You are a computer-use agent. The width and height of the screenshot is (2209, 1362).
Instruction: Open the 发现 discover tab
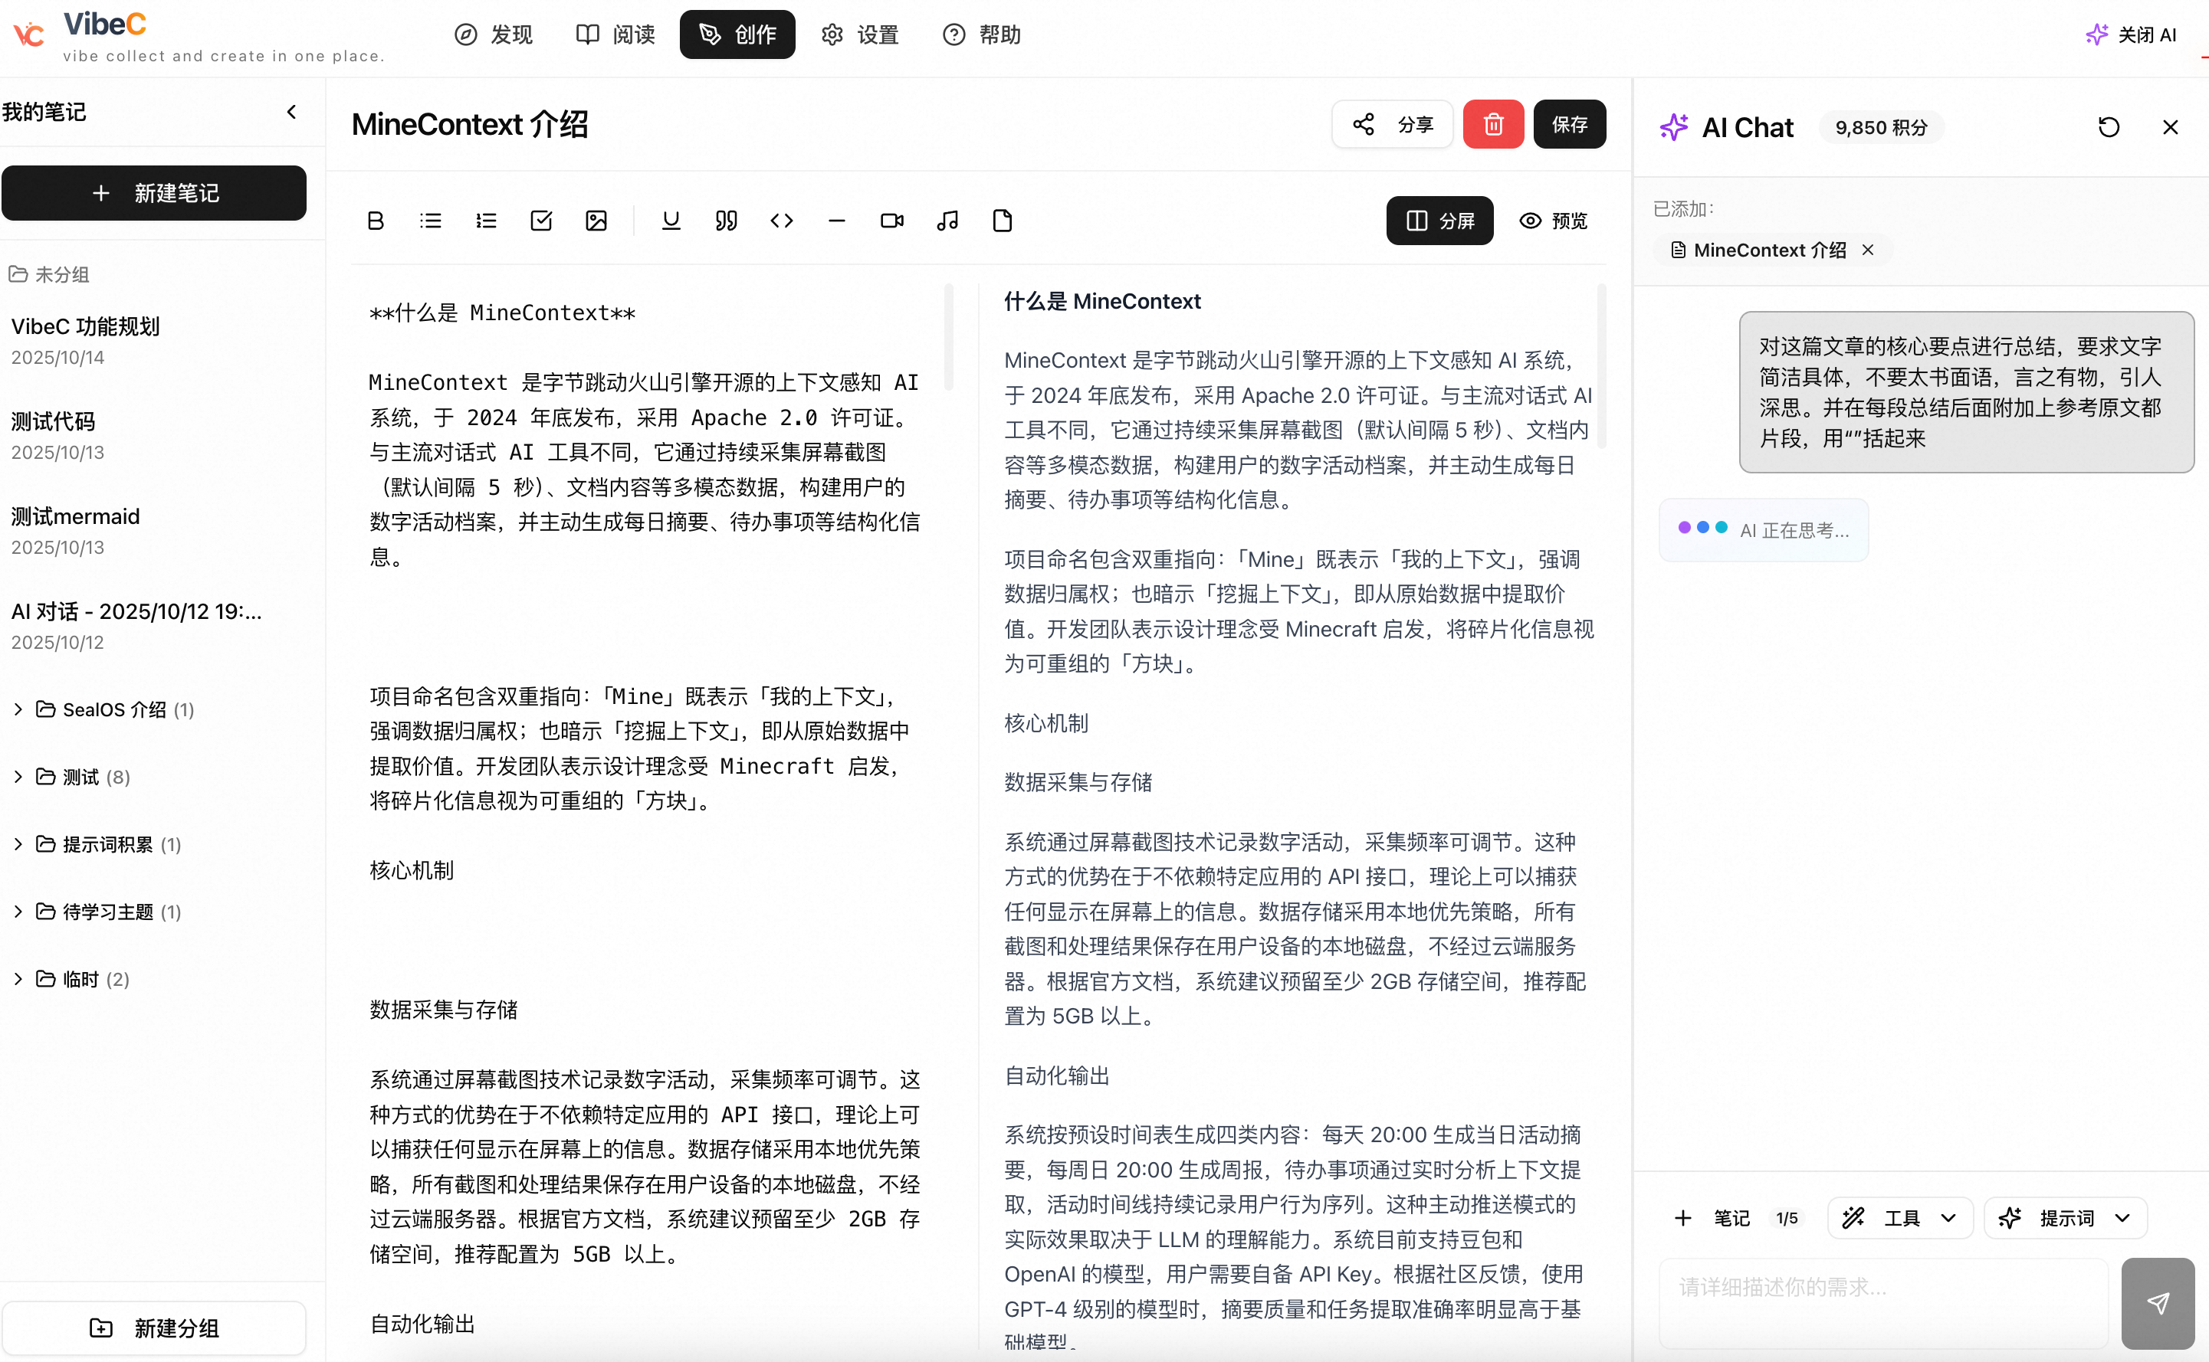[x=494, y=34]
